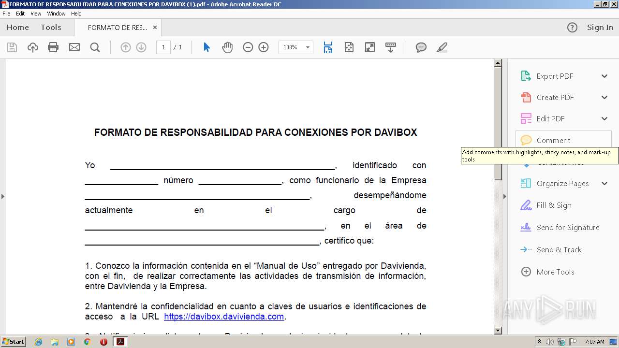Open Opera from taskbar
The width and height of the screenshot is (619, 348).
[x=103, y=342]
